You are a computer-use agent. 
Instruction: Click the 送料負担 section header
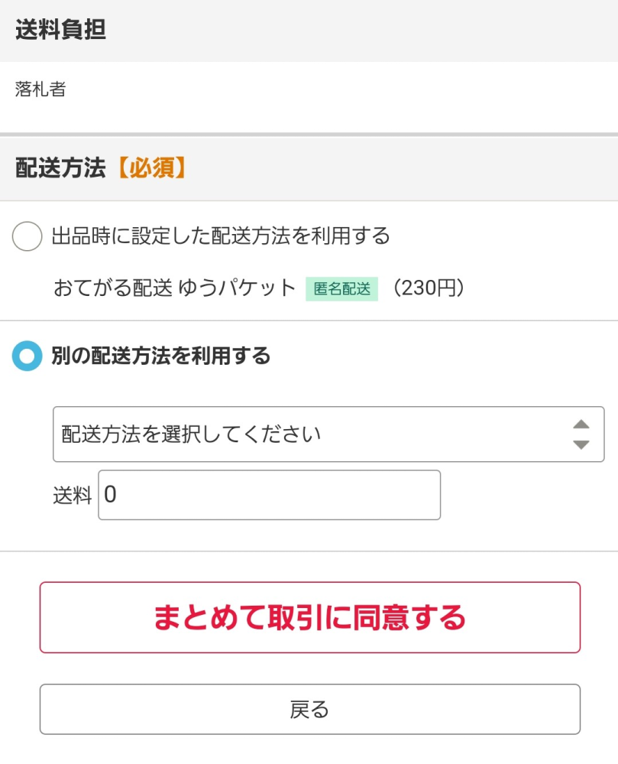pyautogui.click(x=61, y=29)
